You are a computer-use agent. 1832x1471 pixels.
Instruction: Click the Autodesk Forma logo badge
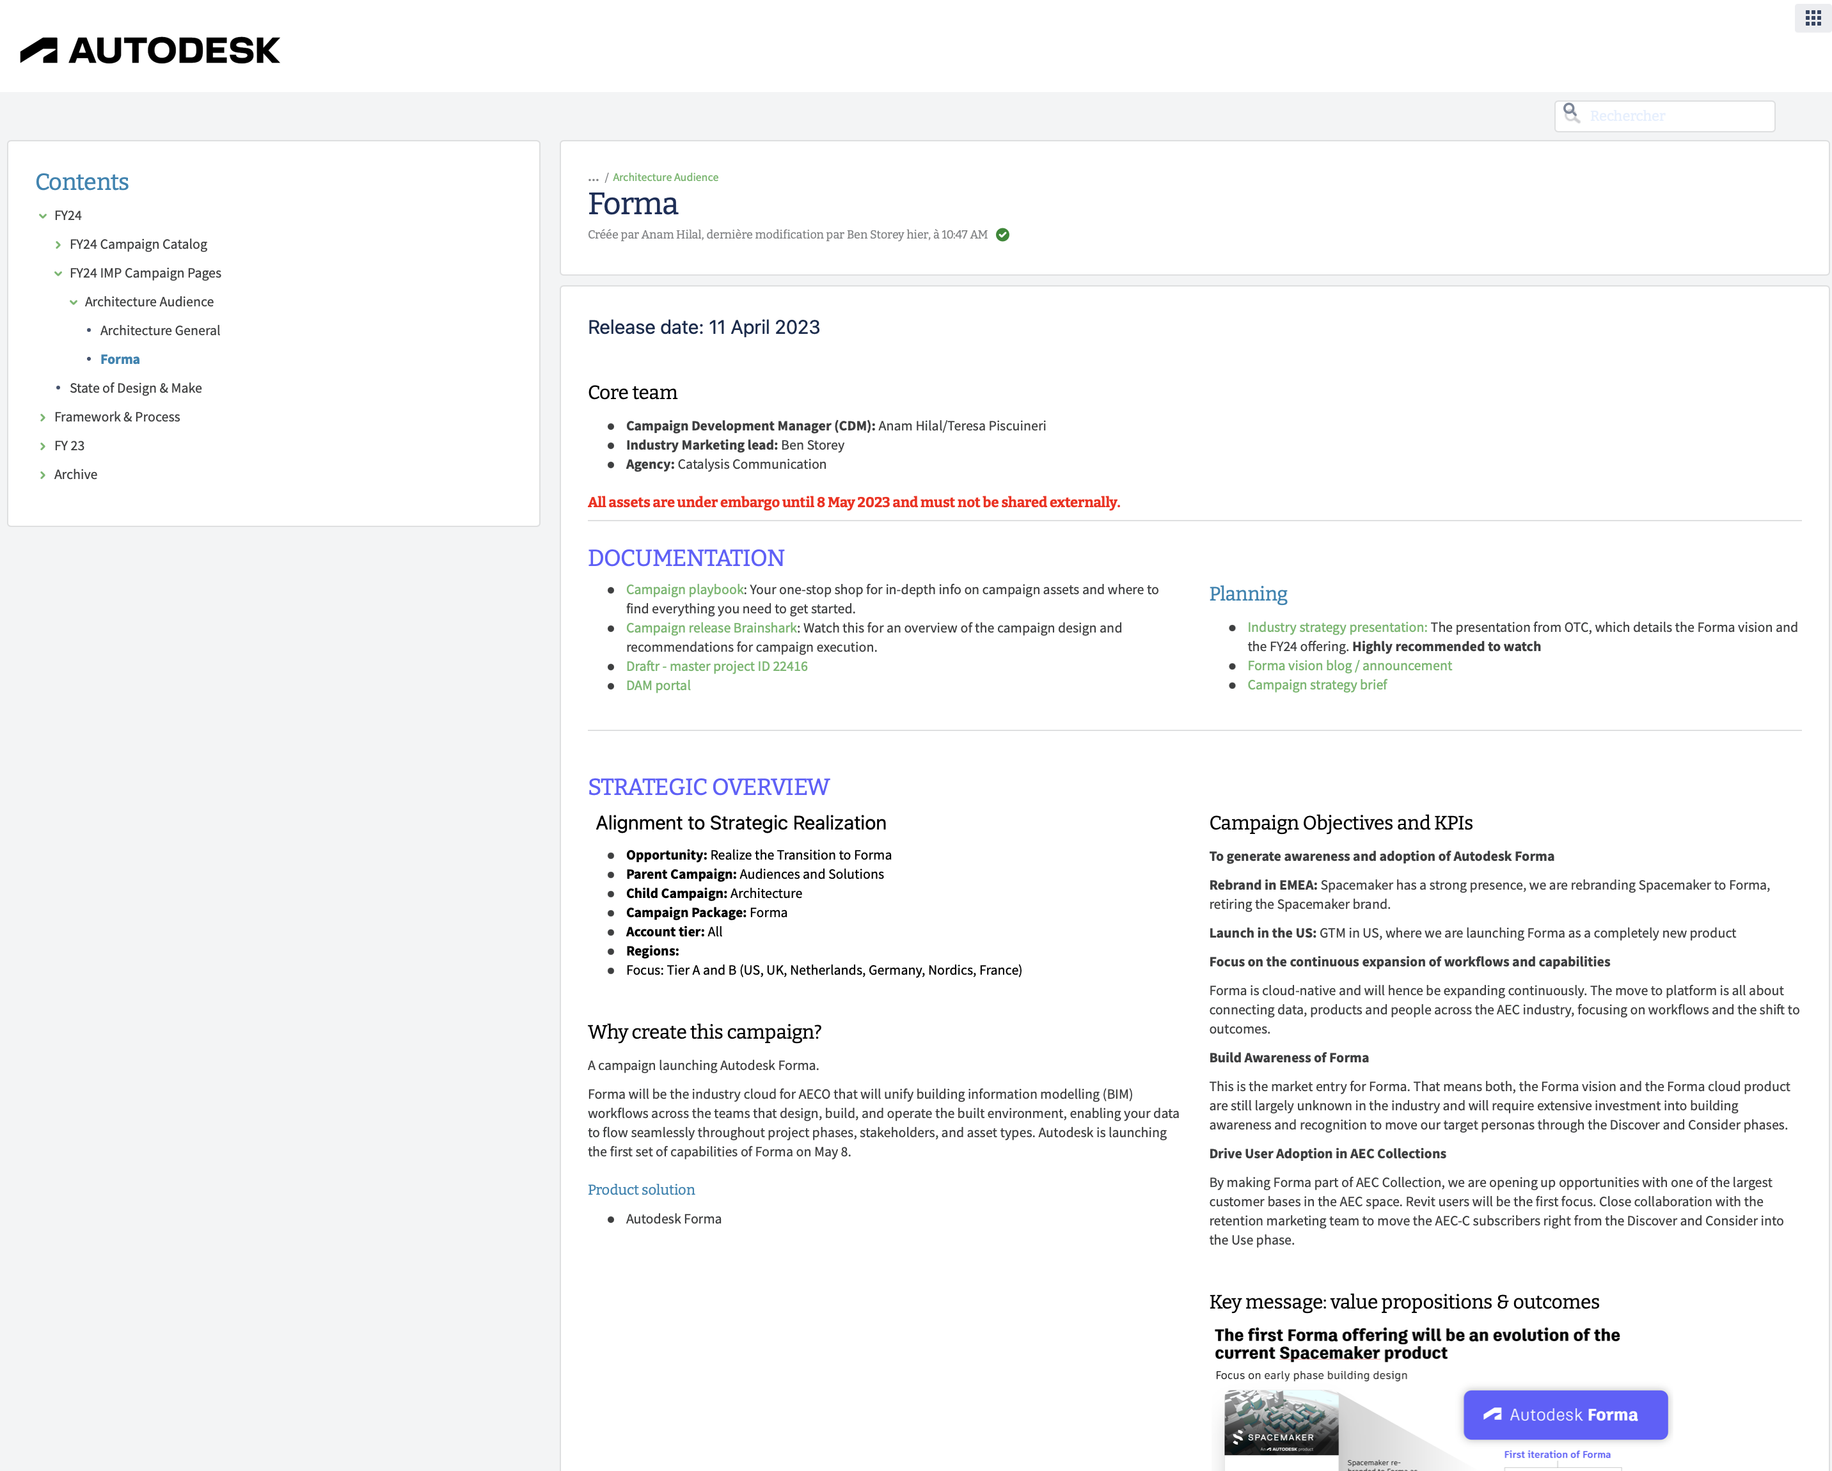[1565, 1414]
